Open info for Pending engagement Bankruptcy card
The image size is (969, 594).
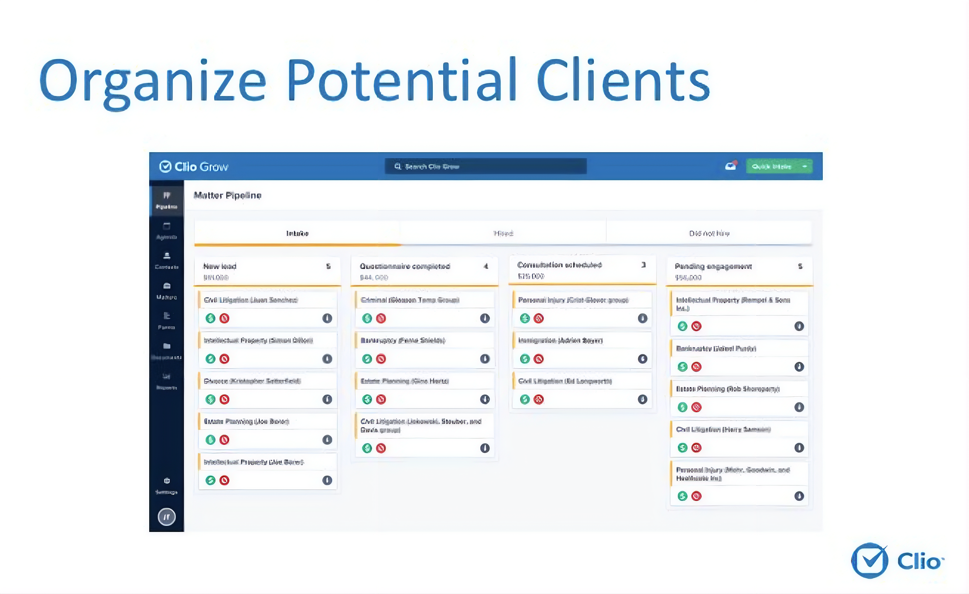click(x=799, y=366)
